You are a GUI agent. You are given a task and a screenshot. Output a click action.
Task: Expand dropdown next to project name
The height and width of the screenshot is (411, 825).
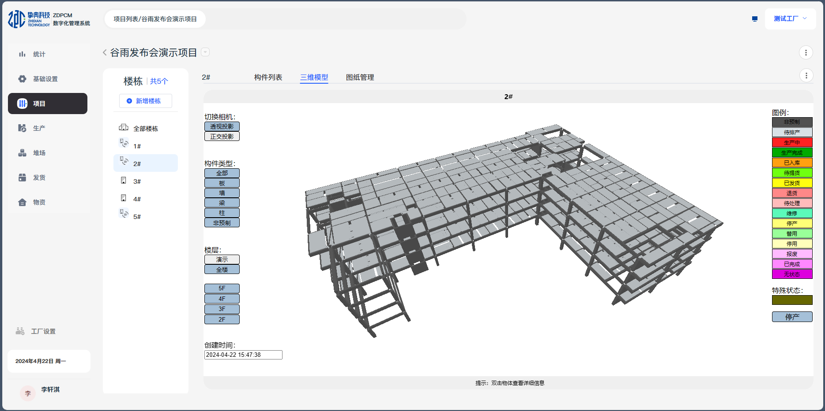(x=205, y=52)
